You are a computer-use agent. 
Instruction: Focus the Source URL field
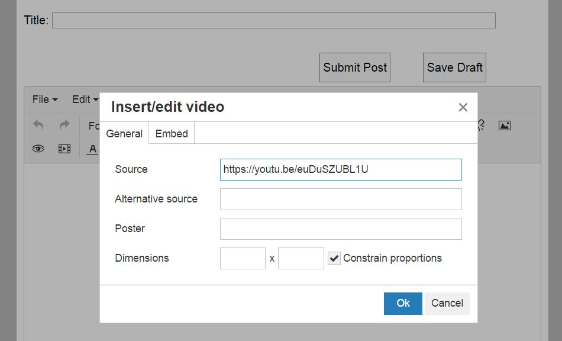pos(341,169)
